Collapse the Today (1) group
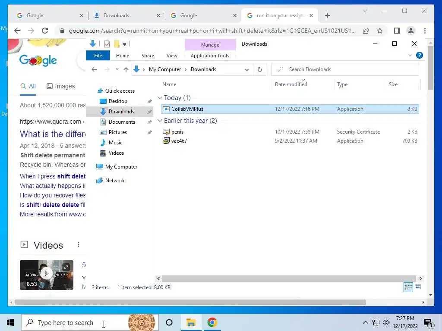 click(x=160, y=98)
